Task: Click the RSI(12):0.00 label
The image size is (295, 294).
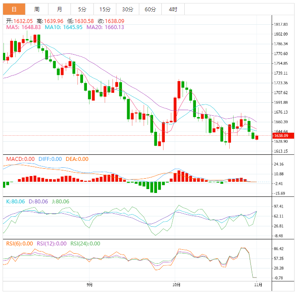Action: (51, 243)
